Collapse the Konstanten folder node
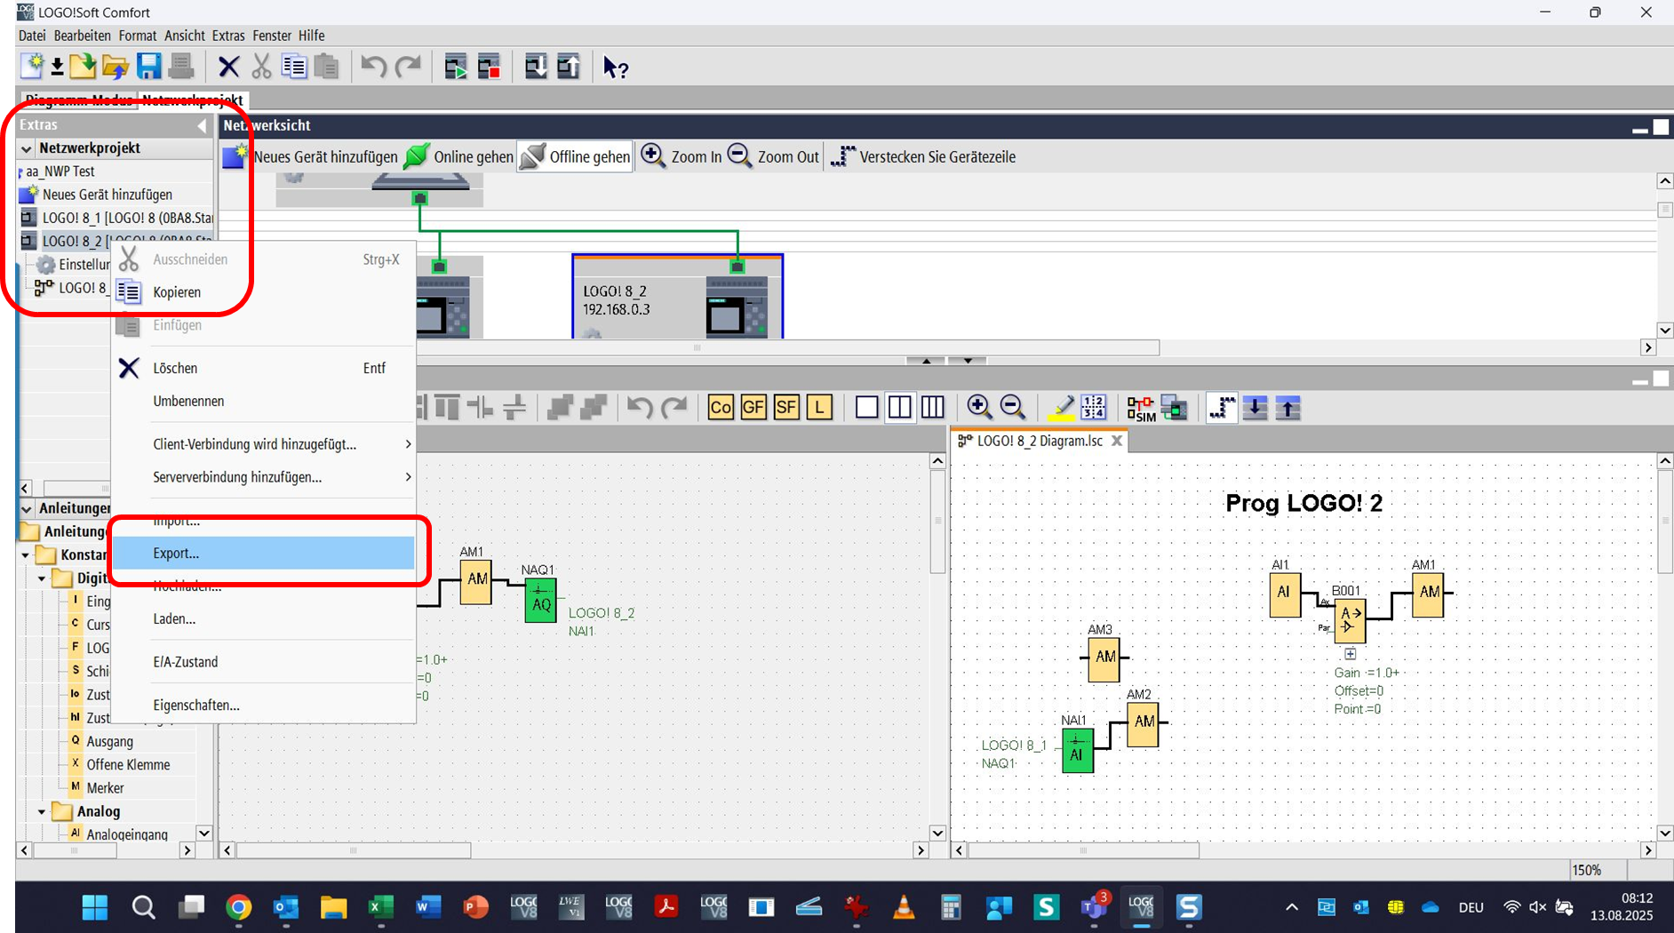1674x933 pixels. tap(26, 555)
